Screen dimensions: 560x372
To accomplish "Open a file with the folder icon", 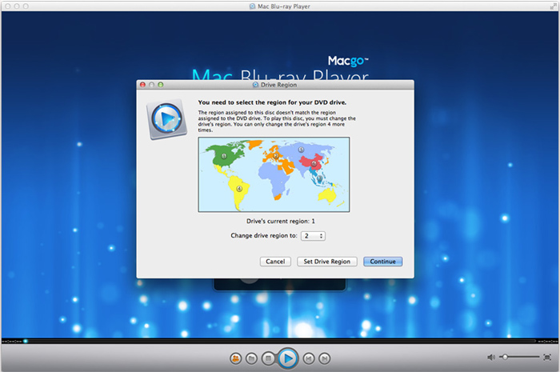I will 251,358.
